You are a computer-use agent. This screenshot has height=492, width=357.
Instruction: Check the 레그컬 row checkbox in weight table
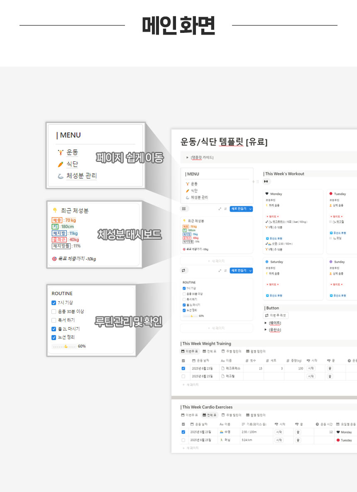click(x=183, y=376)
